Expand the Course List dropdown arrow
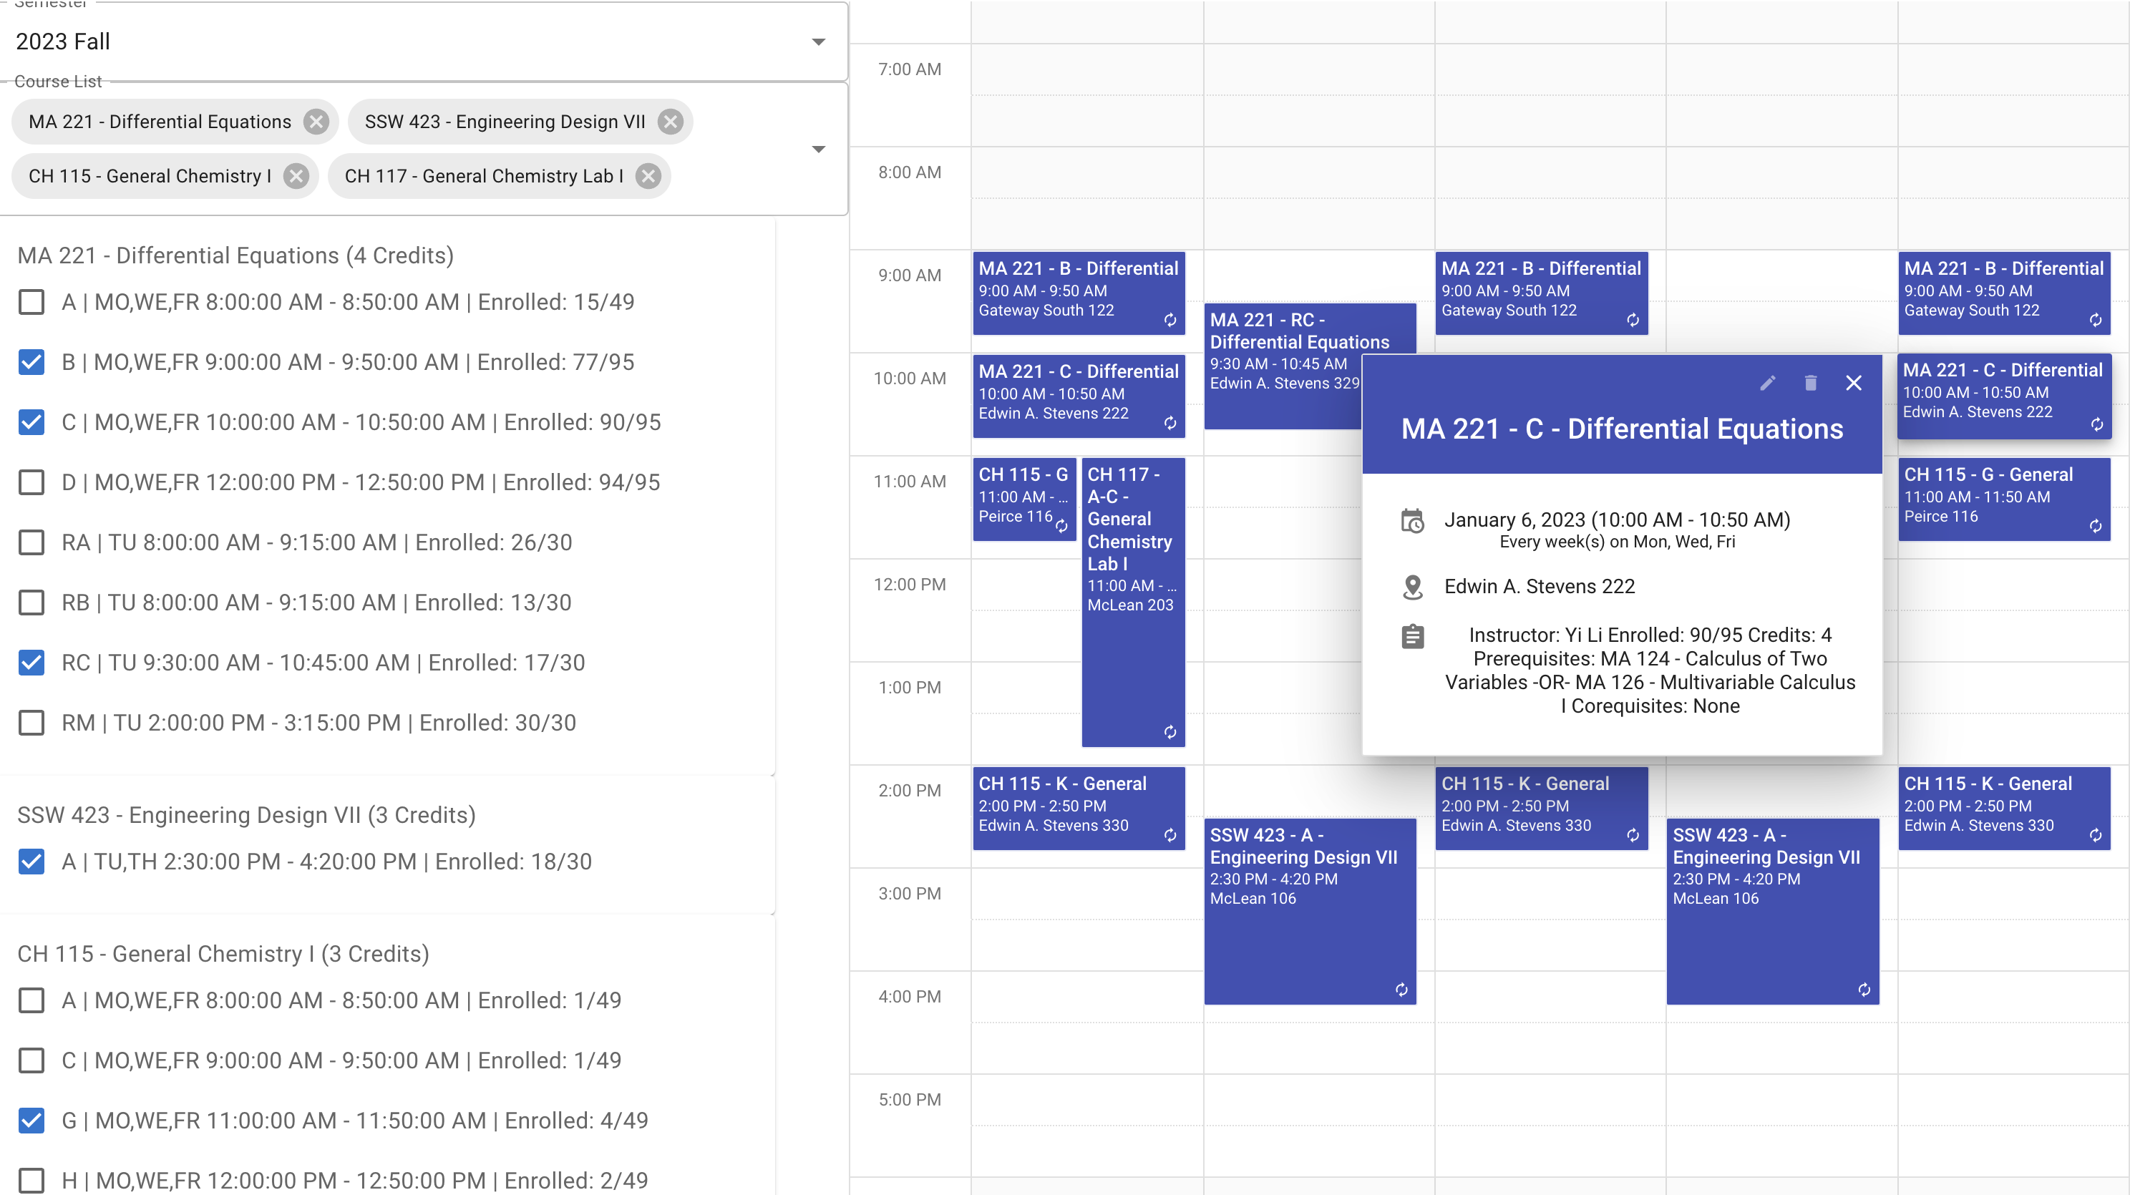 point(818,149)
